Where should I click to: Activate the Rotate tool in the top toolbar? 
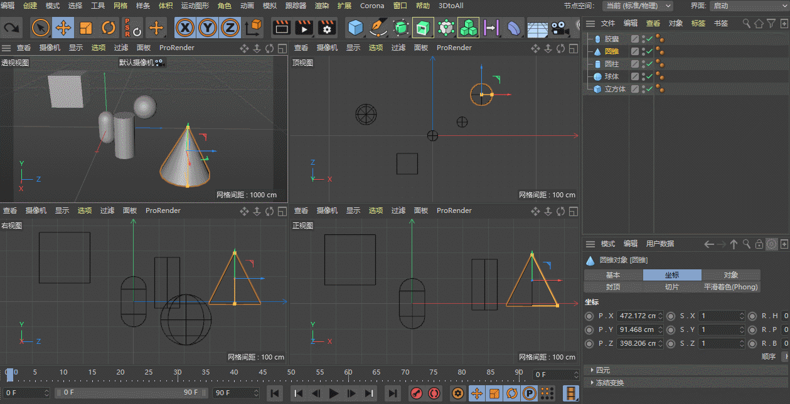(x=109, y=28)
